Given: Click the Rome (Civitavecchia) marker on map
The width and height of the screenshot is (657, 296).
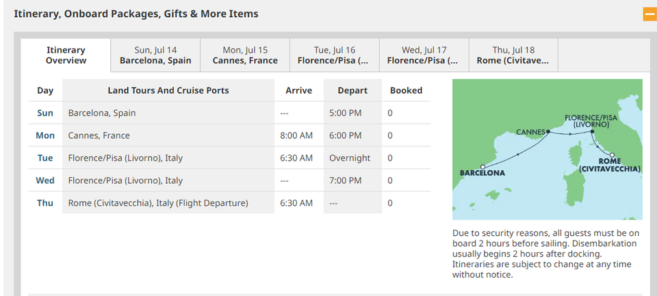Looking at the screenshot, I should tap(613, 155).
